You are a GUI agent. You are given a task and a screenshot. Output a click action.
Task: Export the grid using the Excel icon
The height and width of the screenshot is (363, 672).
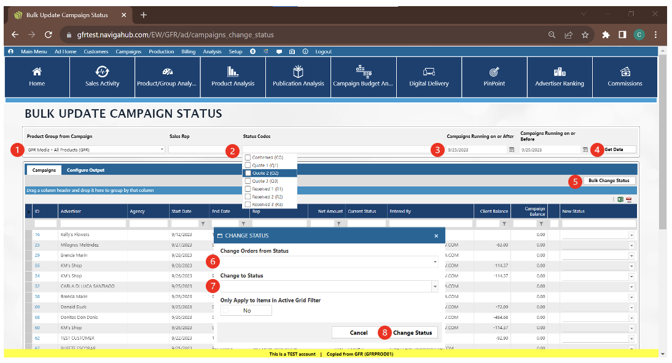[620, 199]
